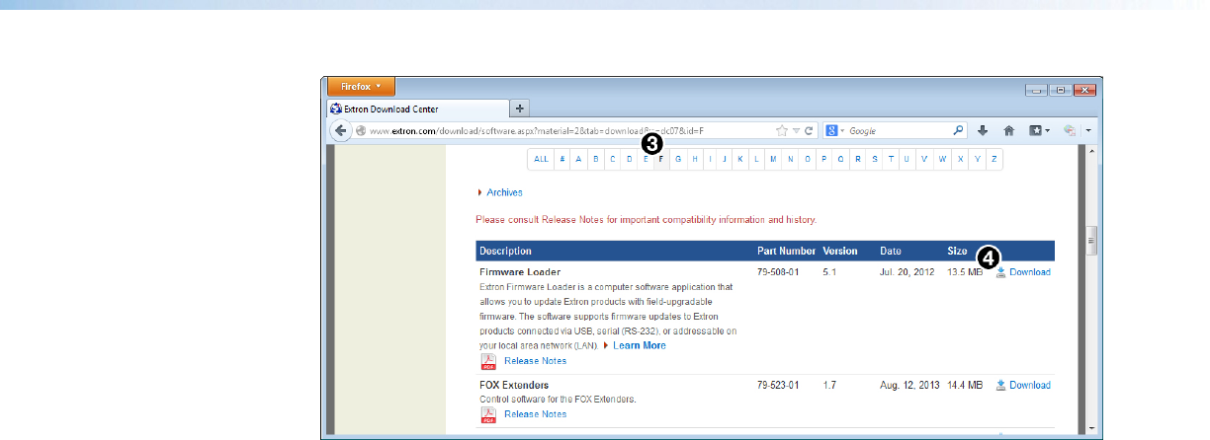1210x440 pixels.
Task: Open the FOX Extenders Release Notes PDF icon
Action: tap(488, 414)
